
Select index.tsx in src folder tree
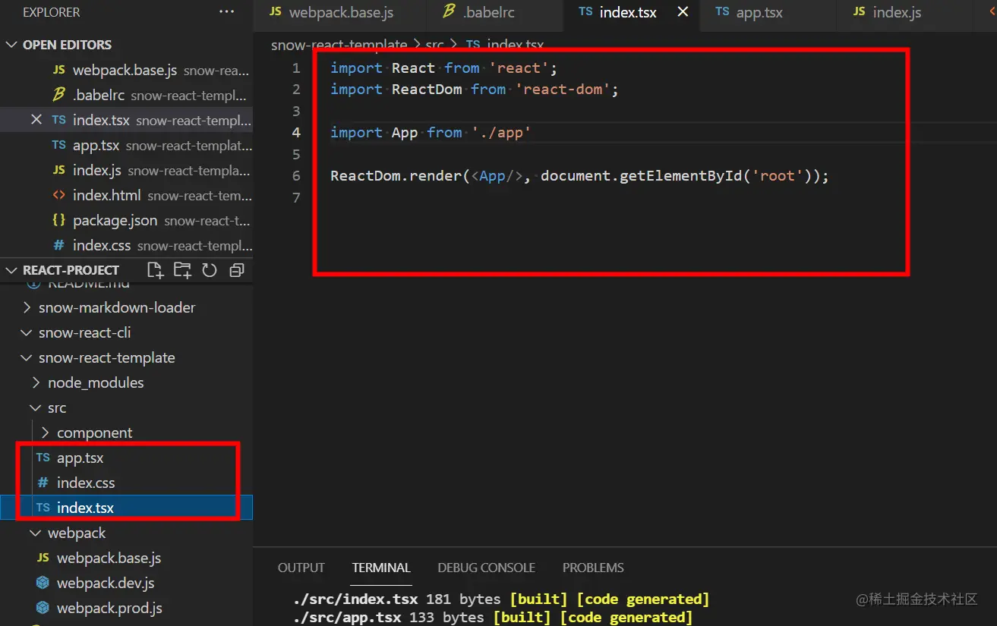126,508
